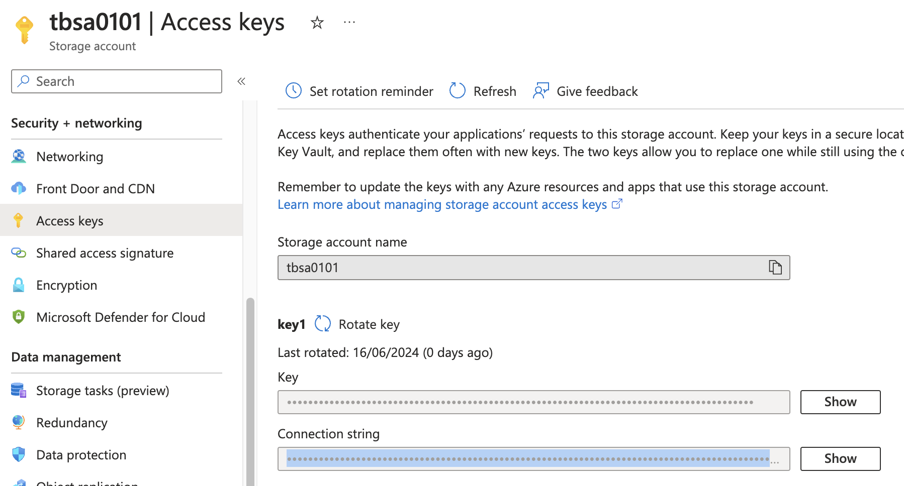
Task: Click the circular Refresh icon
Action: click(457, 91)
